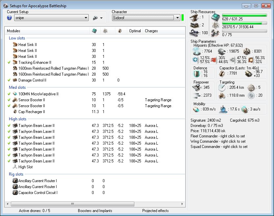Click the drone bandwidth bar 0 / 75

click(x=244, y=31)
